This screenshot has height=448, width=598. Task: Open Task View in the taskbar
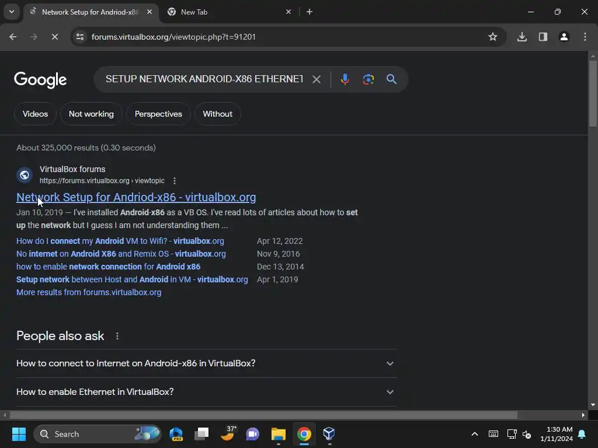201,434
